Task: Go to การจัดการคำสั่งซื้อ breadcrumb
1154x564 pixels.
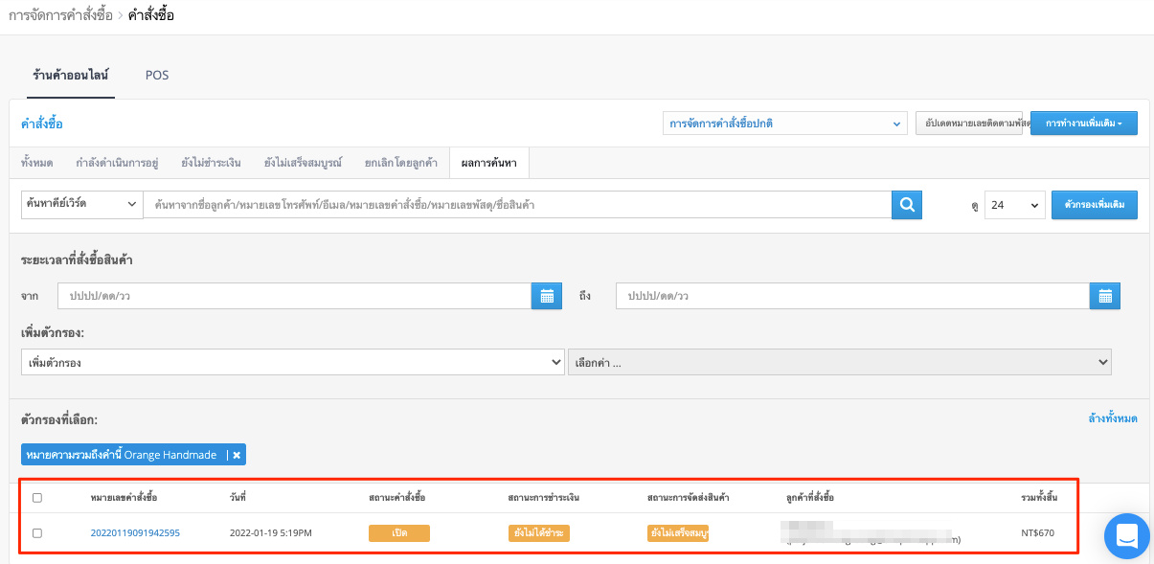Action: (60, 15)
